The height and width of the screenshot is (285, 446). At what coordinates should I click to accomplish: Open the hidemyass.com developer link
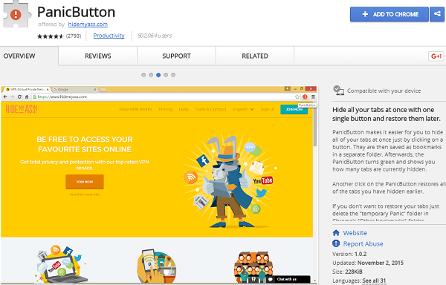click(88, 24)
